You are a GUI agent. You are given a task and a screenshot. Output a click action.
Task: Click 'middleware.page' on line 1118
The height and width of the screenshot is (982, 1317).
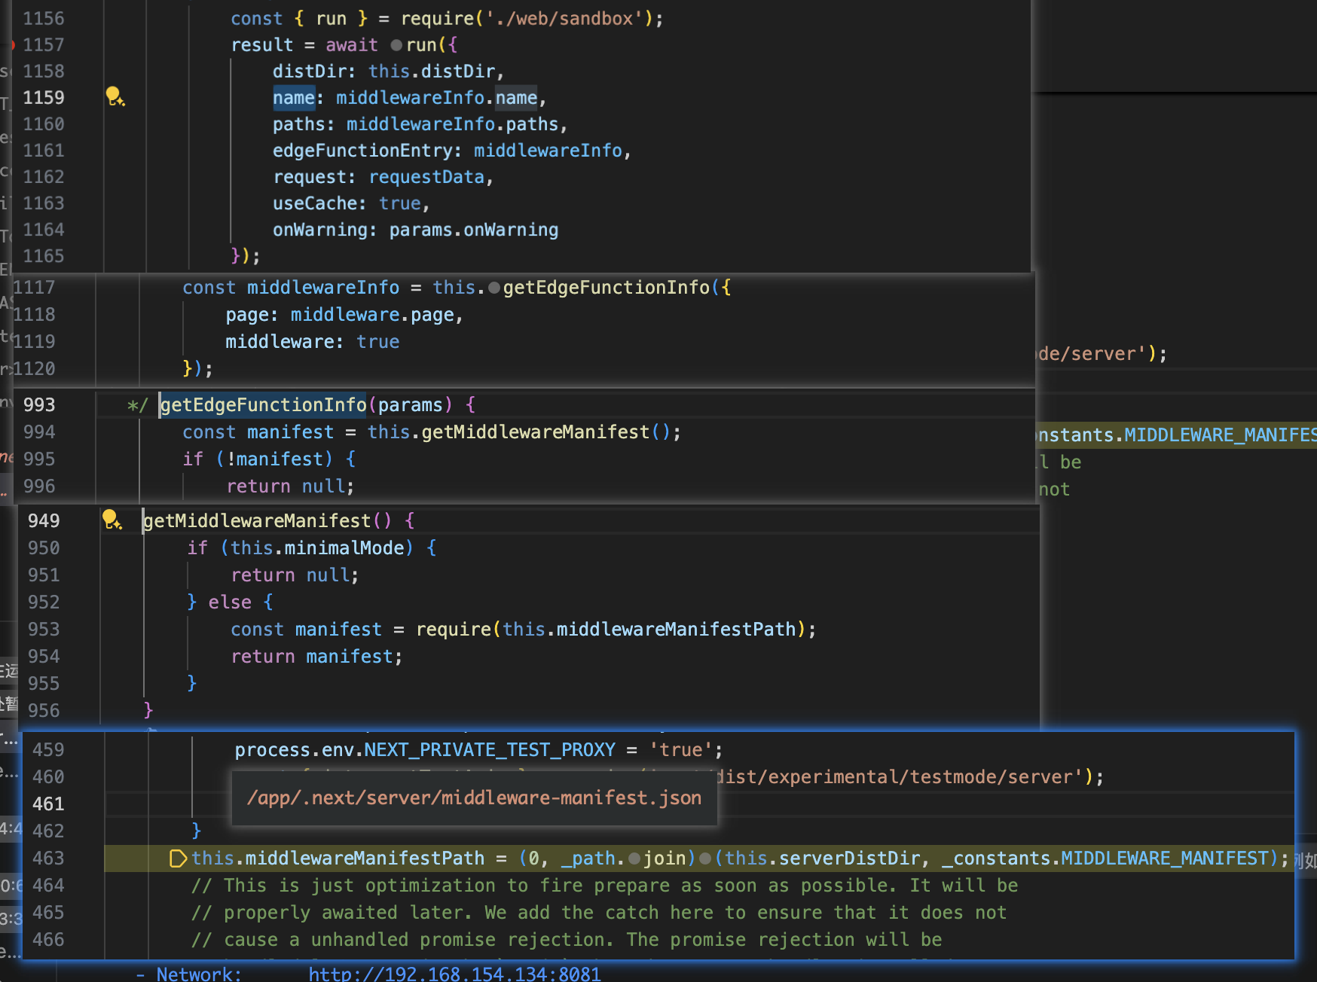pyautogui.click(x=372, y=315)
